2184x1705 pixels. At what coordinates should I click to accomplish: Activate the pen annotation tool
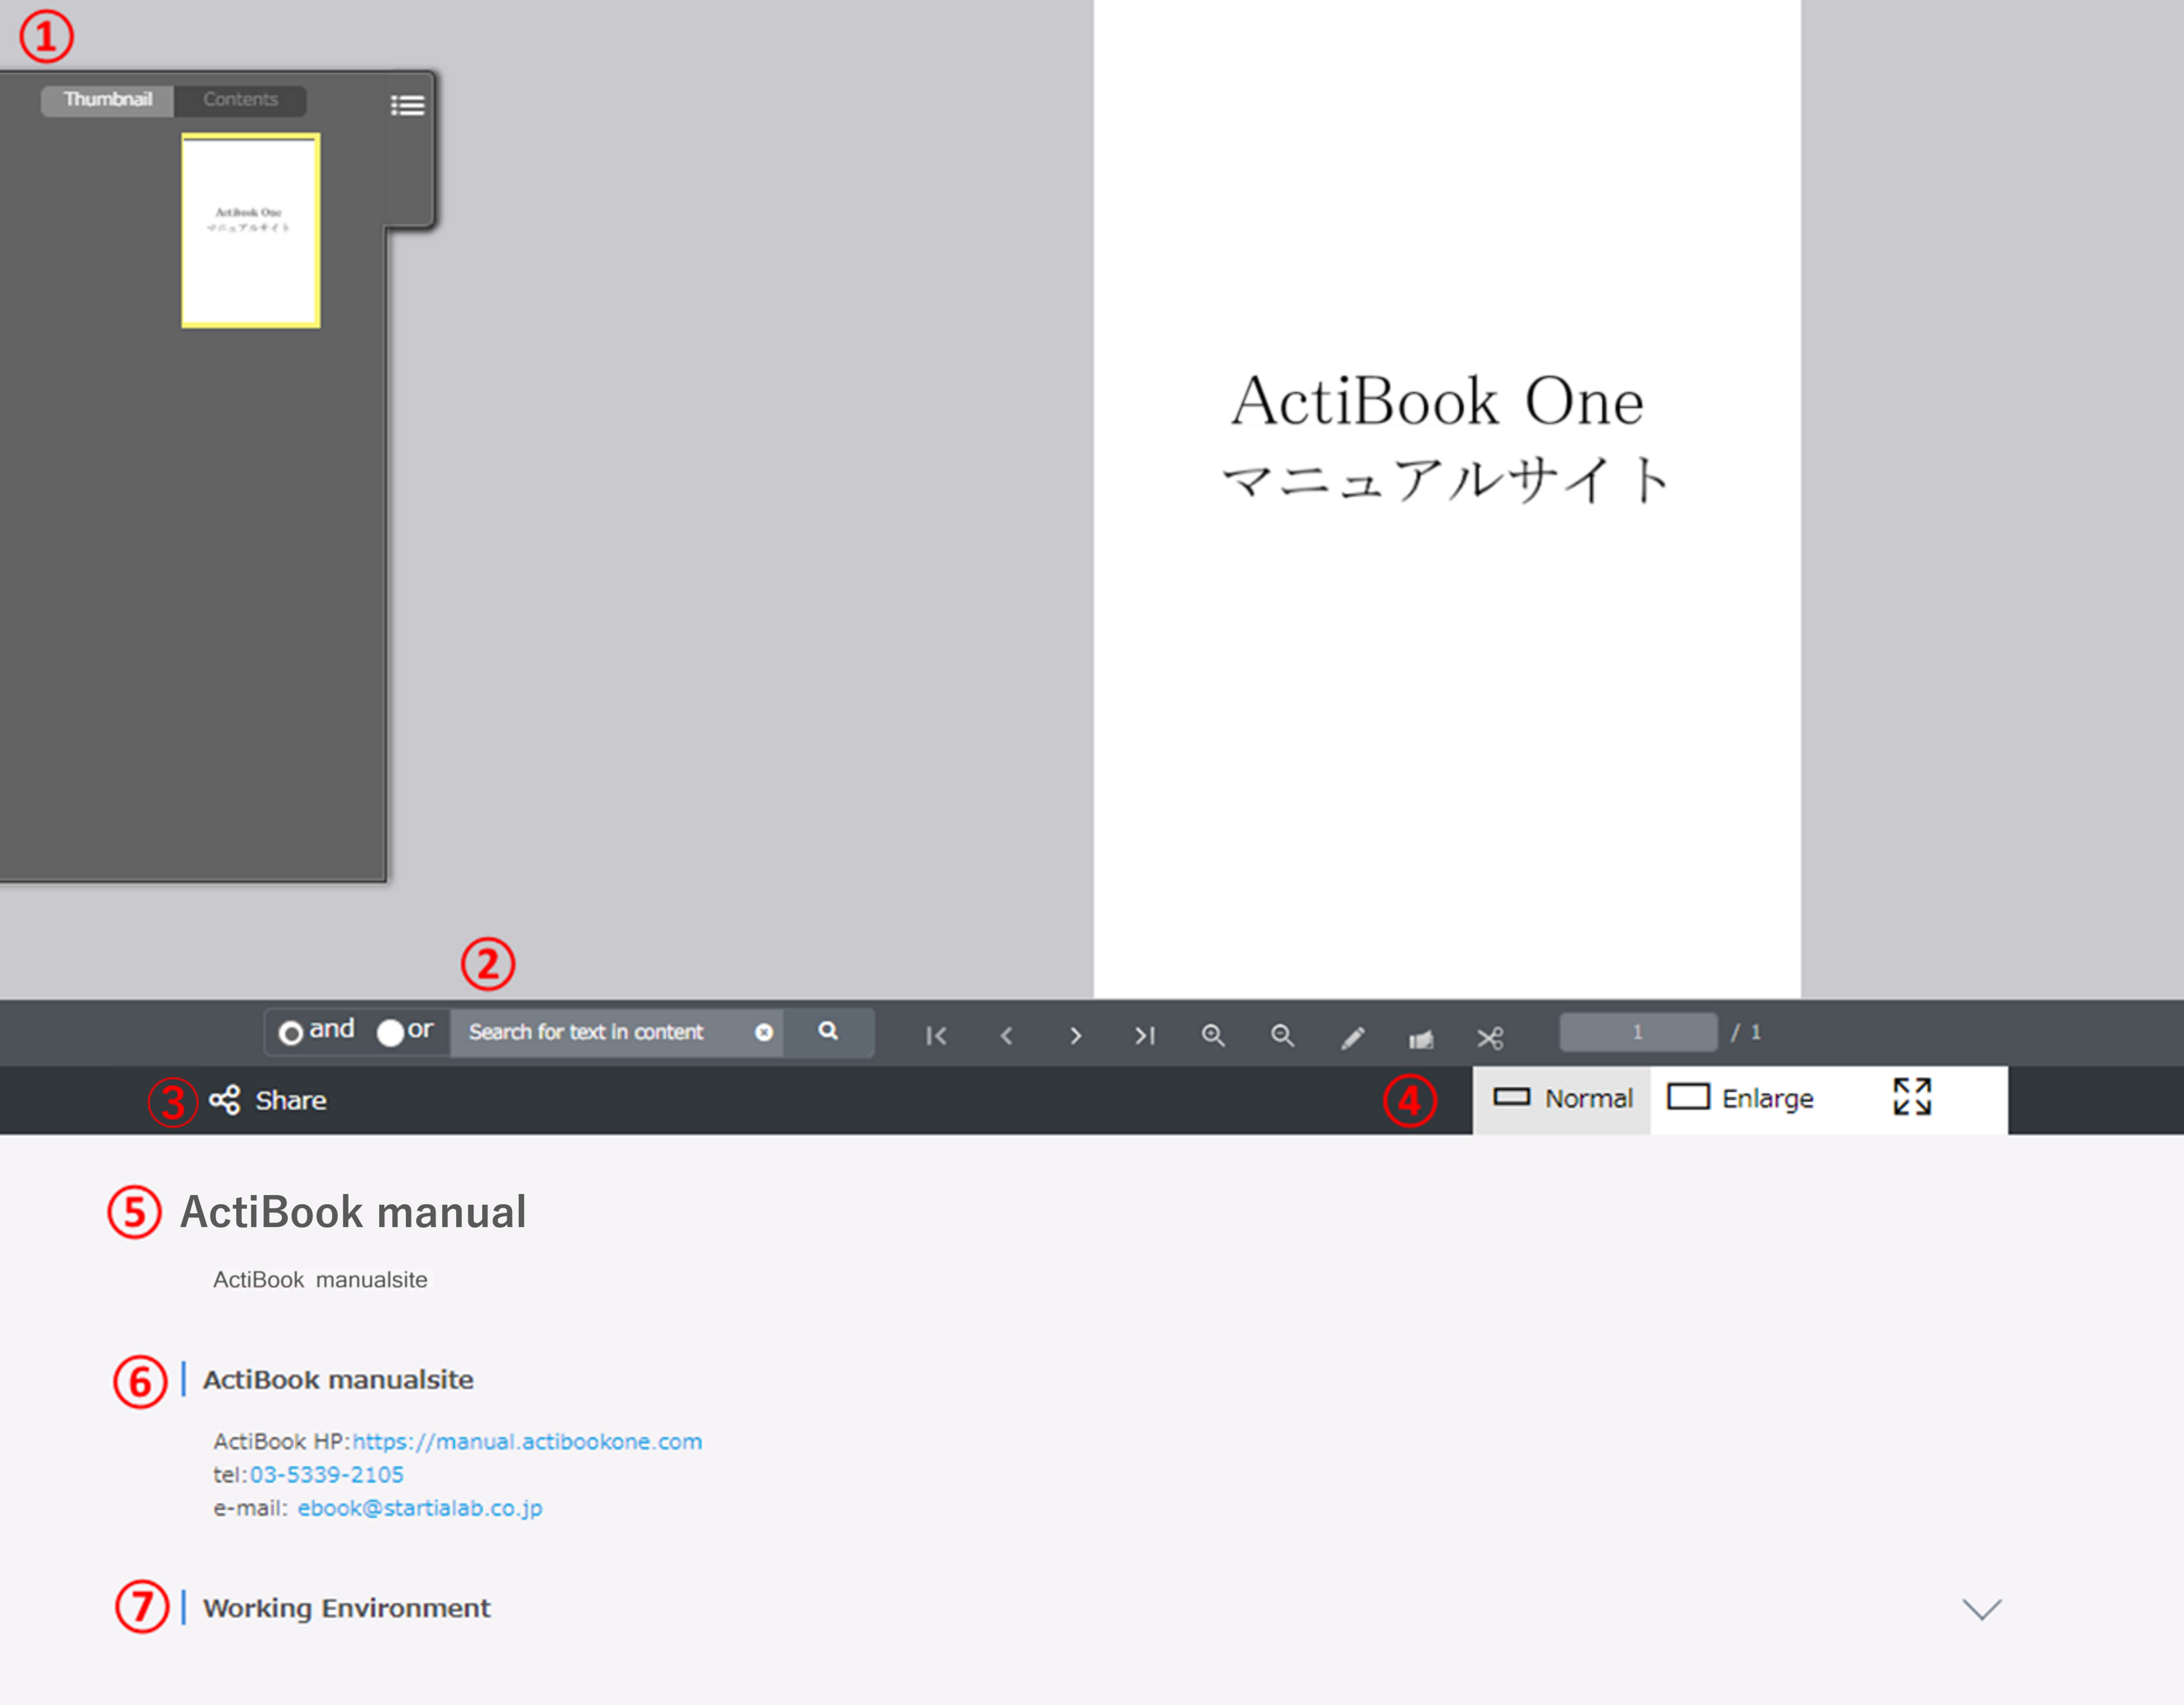point(1352,1038)
